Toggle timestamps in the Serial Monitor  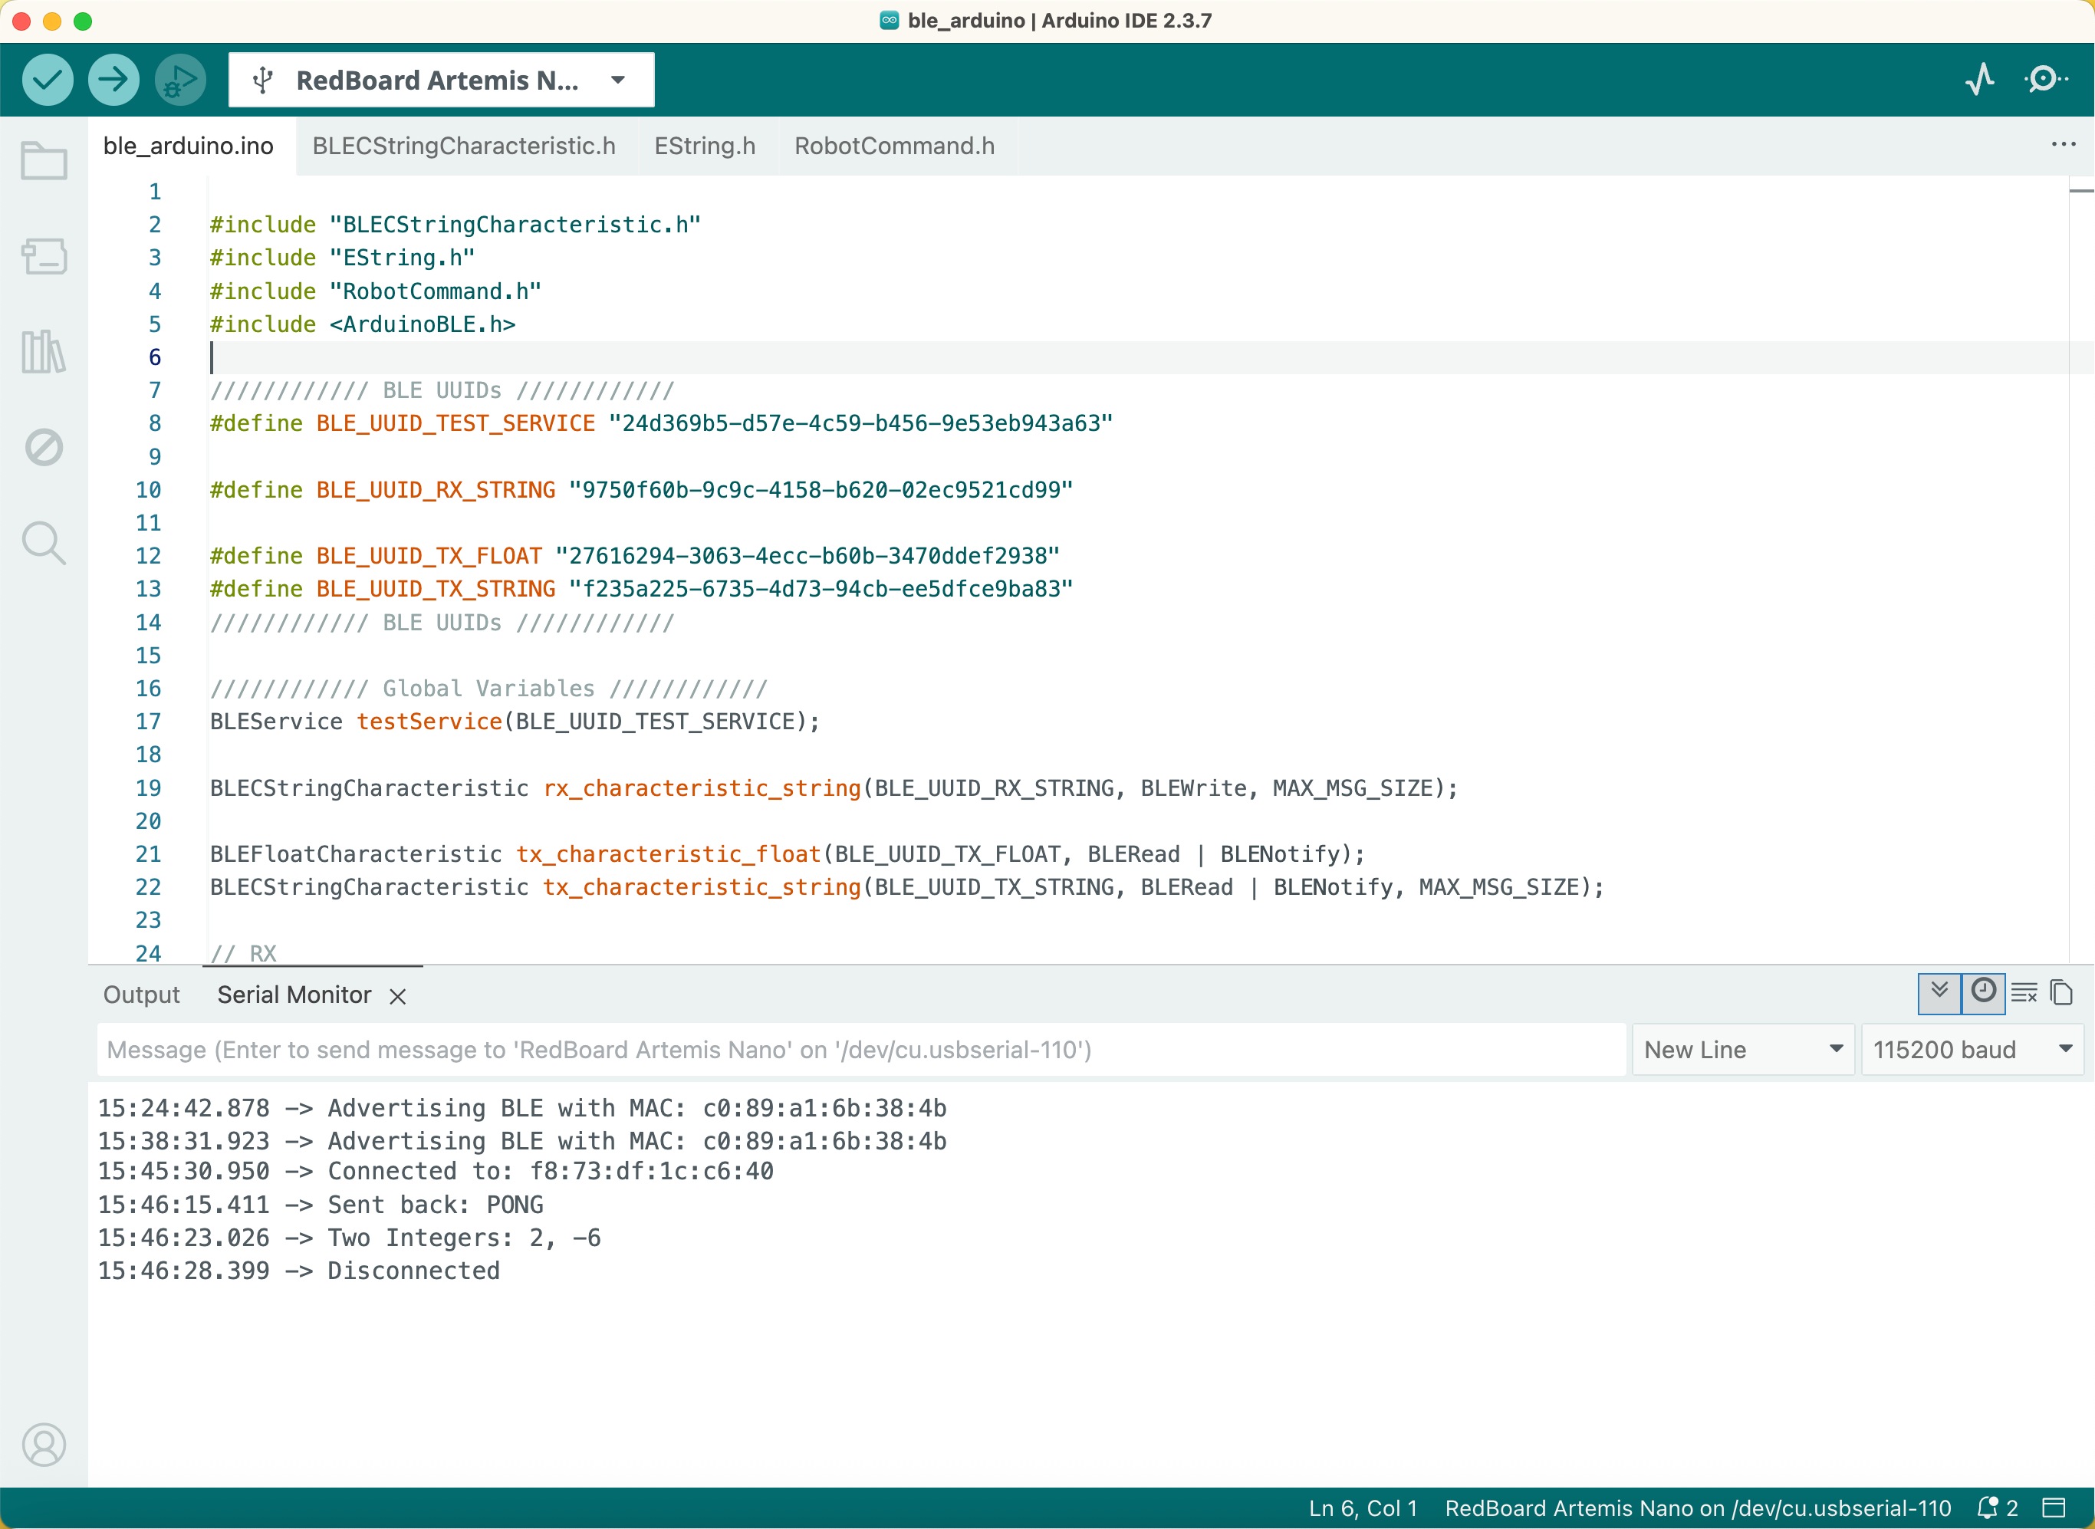point(1983,992)
